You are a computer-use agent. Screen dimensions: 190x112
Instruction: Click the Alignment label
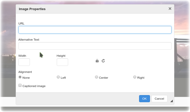pos(25,72)
